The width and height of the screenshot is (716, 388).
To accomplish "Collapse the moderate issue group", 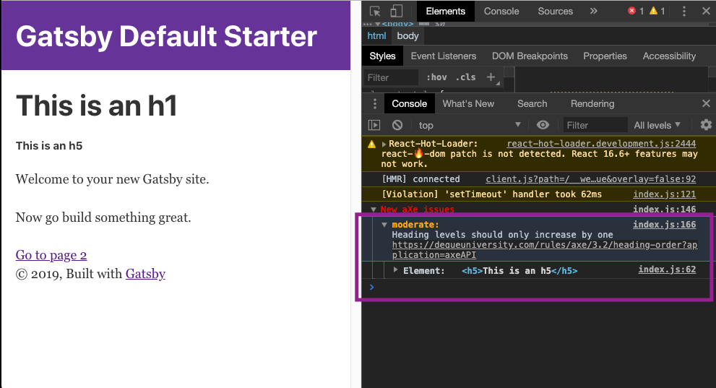I will coord(384,225).
